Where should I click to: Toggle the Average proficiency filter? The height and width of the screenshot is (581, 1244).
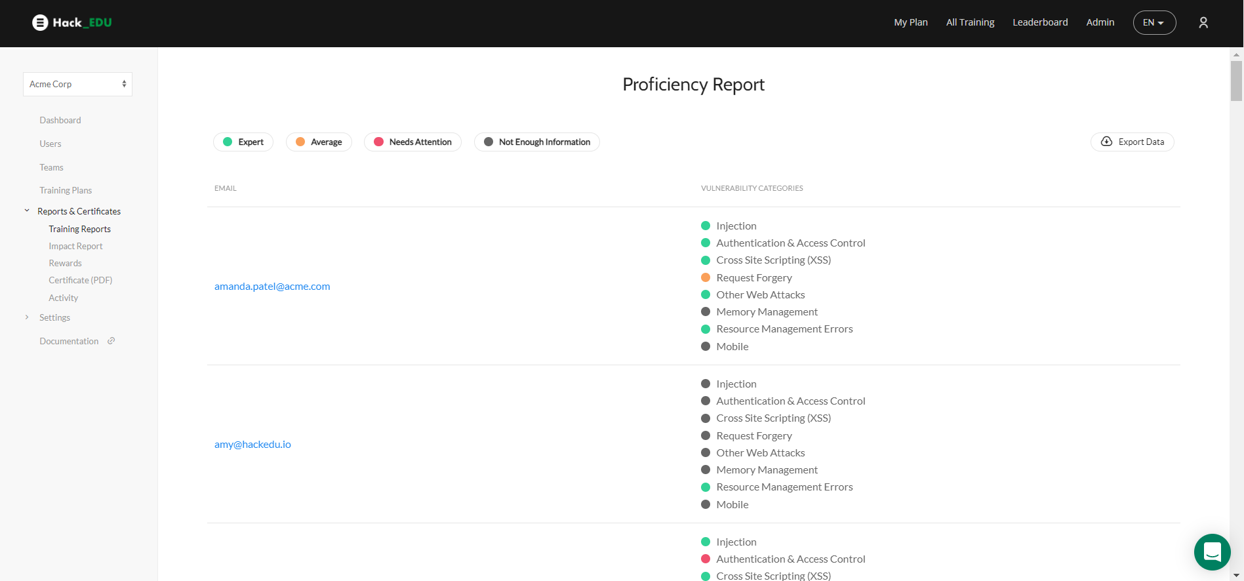tap(319, 142)
